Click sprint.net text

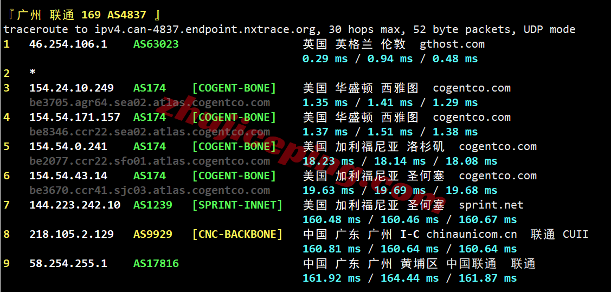tap(491, 205)
